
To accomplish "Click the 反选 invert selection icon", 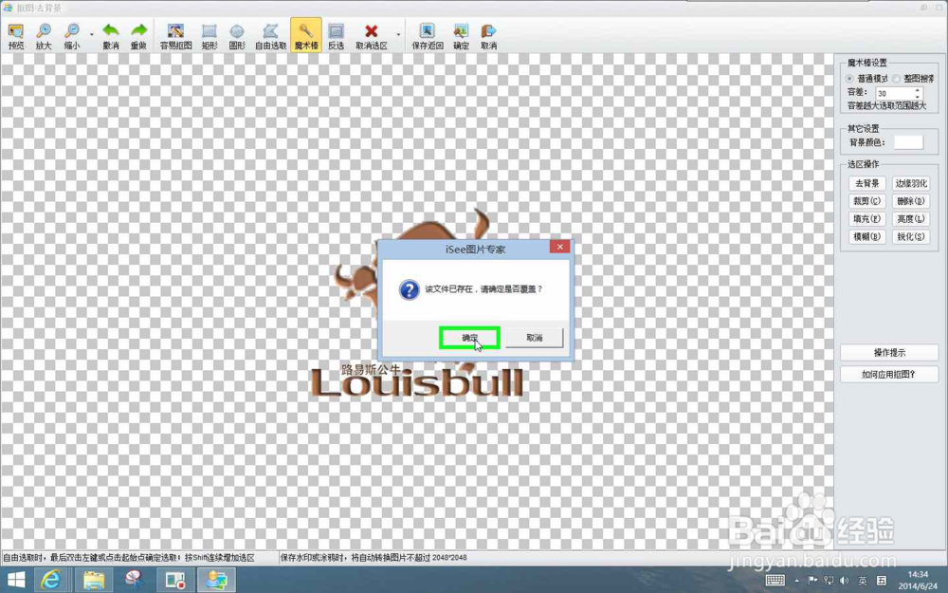I will coord(337,36).
